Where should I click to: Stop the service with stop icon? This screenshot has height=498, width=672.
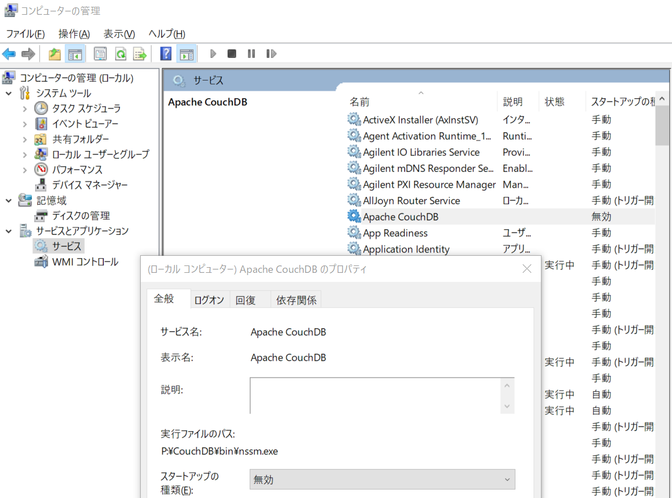[x=232, y=53]
